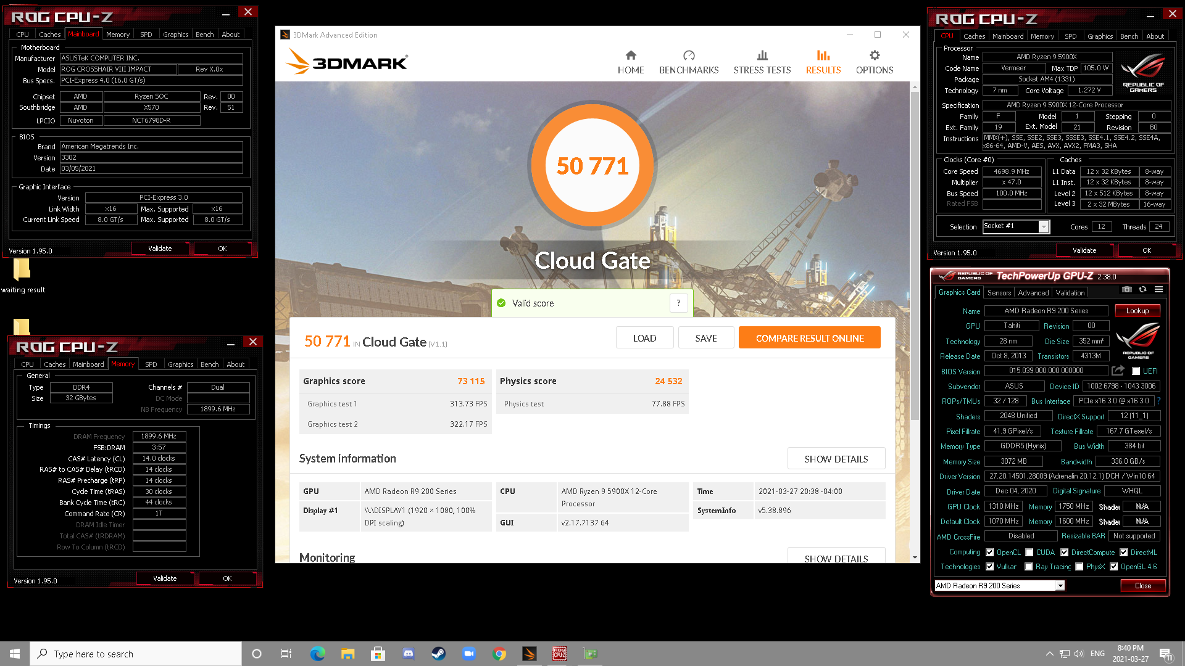Open the OPTIONS gear in 3DMark

[875, 62]
